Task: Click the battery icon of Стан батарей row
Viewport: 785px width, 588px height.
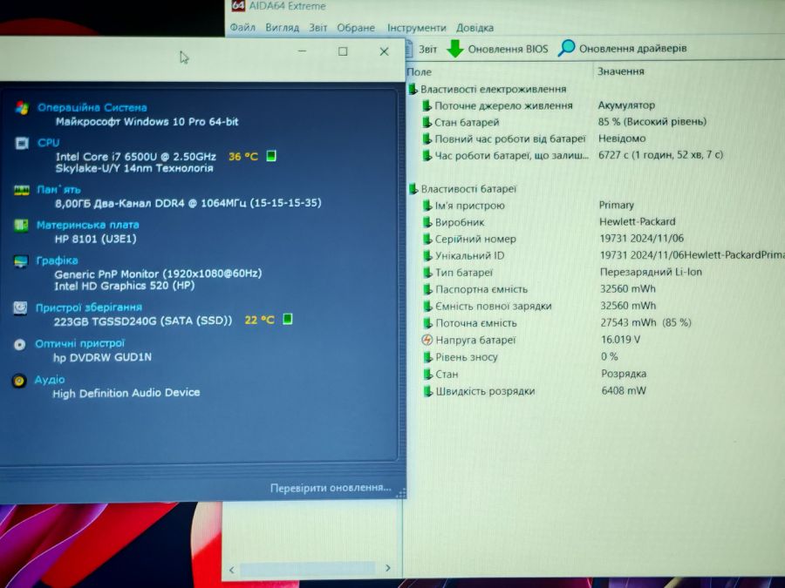Action: (x=427, y=122)
